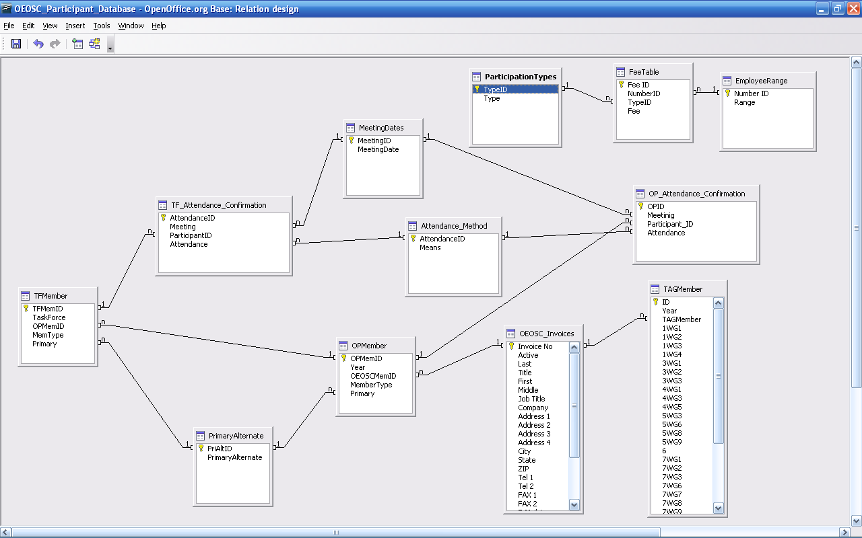Click the Redo arrow icon

pyautogui.click(x=55, y=44)
